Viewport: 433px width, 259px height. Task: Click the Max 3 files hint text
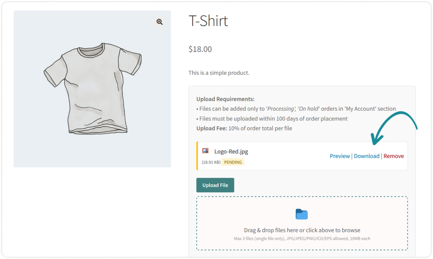coord(302,238)
